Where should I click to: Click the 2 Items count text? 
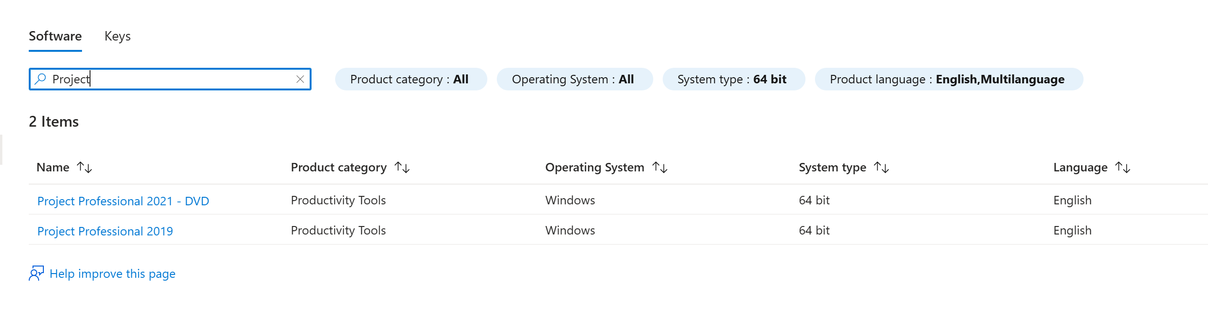click(x=54, y=121)
